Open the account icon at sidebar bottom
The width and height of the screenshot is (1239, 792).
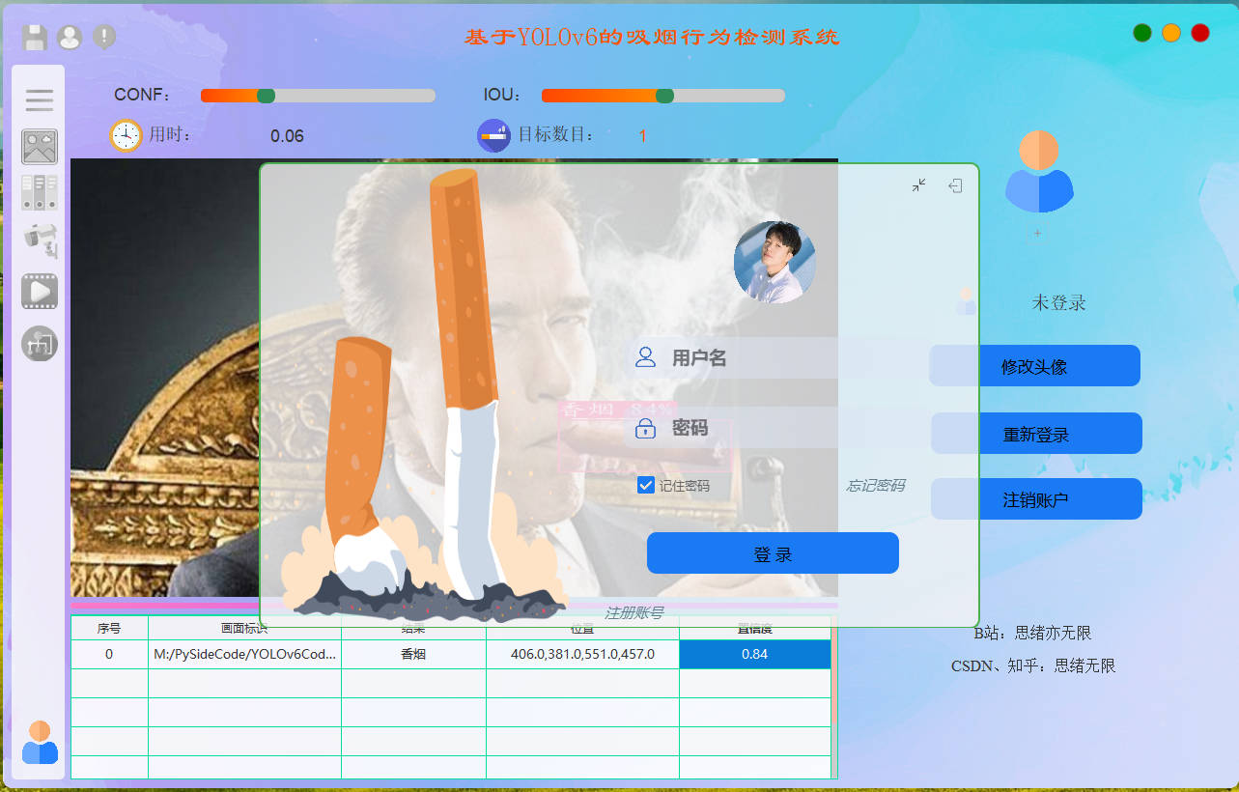click(40, 743)
